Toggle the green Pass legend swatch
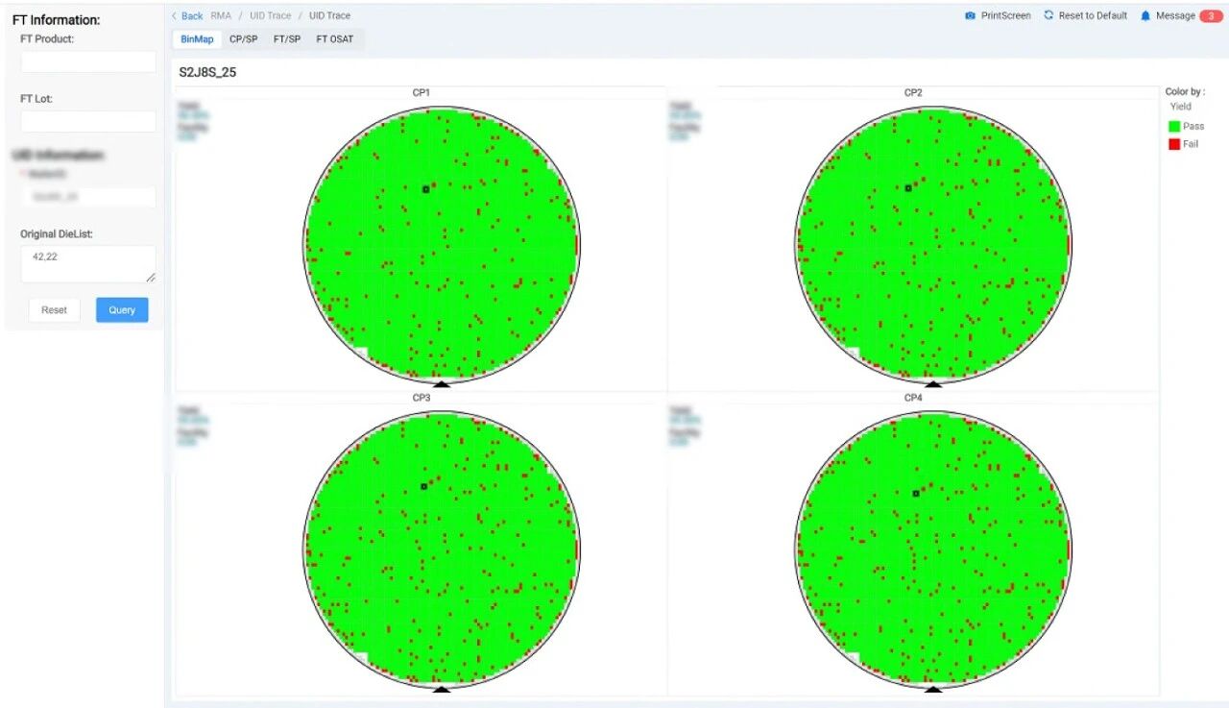 (x=1174, y=126)
